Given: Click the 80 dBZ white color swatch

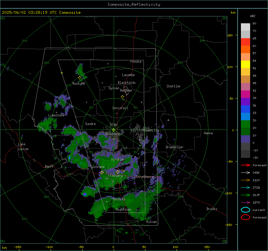Looking at the screenshot, I should pos(245,27).
